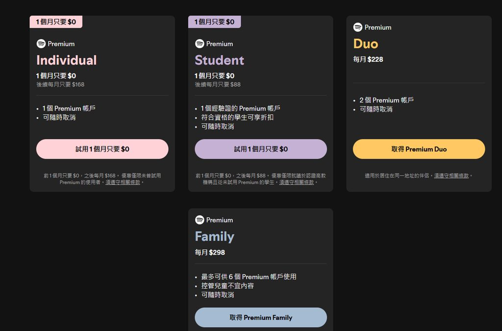Click the blue Family plan heading

214,236
